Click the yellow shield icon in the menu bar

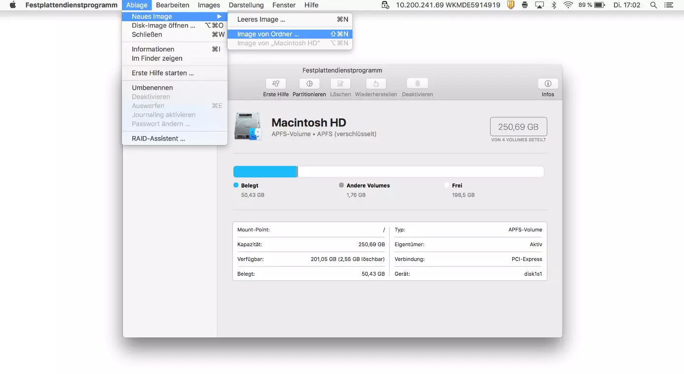click(x=511, y=5)
